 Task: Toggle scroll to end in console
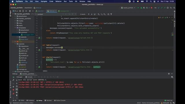[x=17, y=89]
